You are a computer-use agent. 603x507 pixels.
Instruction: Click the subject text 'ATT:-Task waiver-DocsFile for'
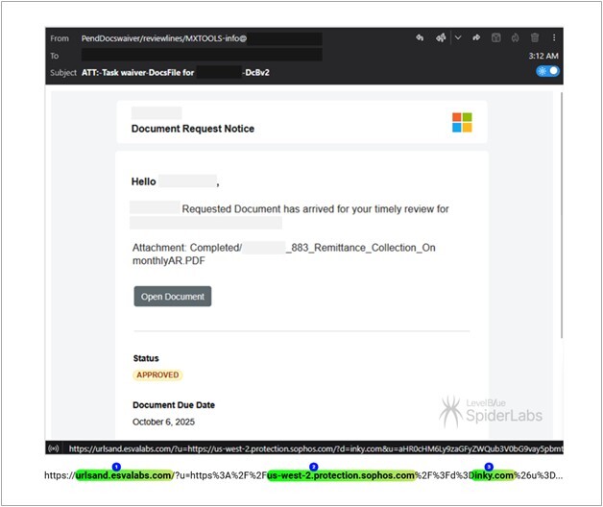(x=137, y=73)
